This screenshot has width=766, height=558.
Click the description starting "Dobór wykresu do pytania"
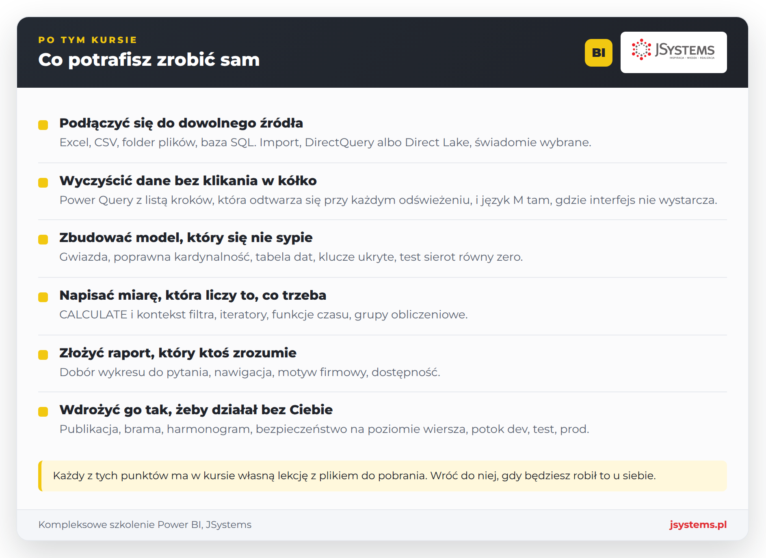point(250,372)
